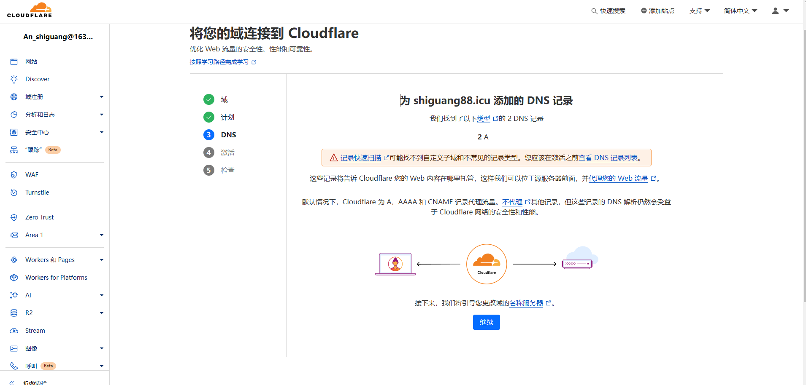Click the Workers 和 Pages icon
Image resolution: width=806 pixels, height=385 pixels.
[14, 260]
